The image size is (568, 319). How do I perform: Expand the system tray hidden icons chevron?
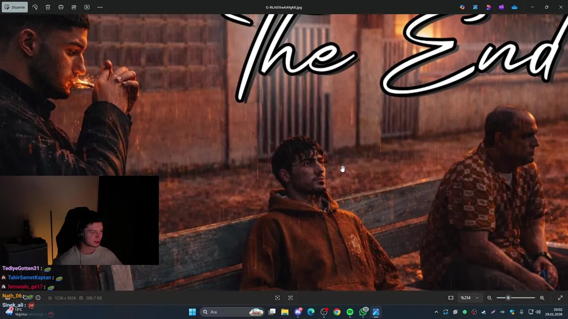point(436,312)
